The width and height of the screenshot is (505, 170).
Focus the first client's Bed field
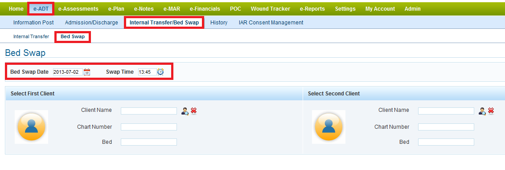tap(149, 142)
